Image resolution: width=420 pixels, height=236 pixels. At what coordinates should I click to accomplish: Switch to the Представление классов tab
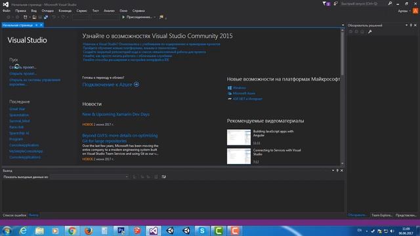click(406, 215)
